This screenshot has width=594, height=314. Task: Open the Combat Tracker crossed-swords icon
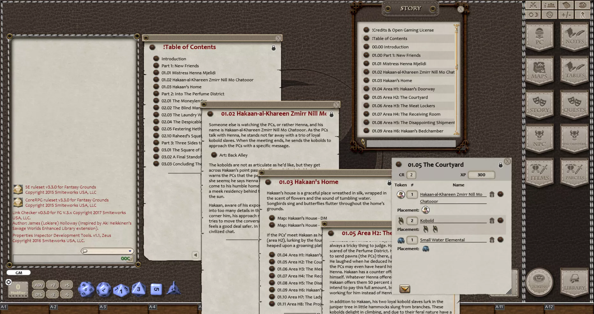click(533, 5)
